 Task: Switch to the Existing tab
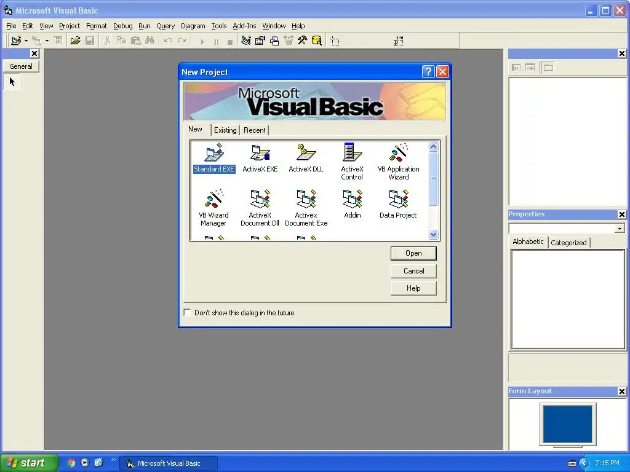(x=225, y=130)
